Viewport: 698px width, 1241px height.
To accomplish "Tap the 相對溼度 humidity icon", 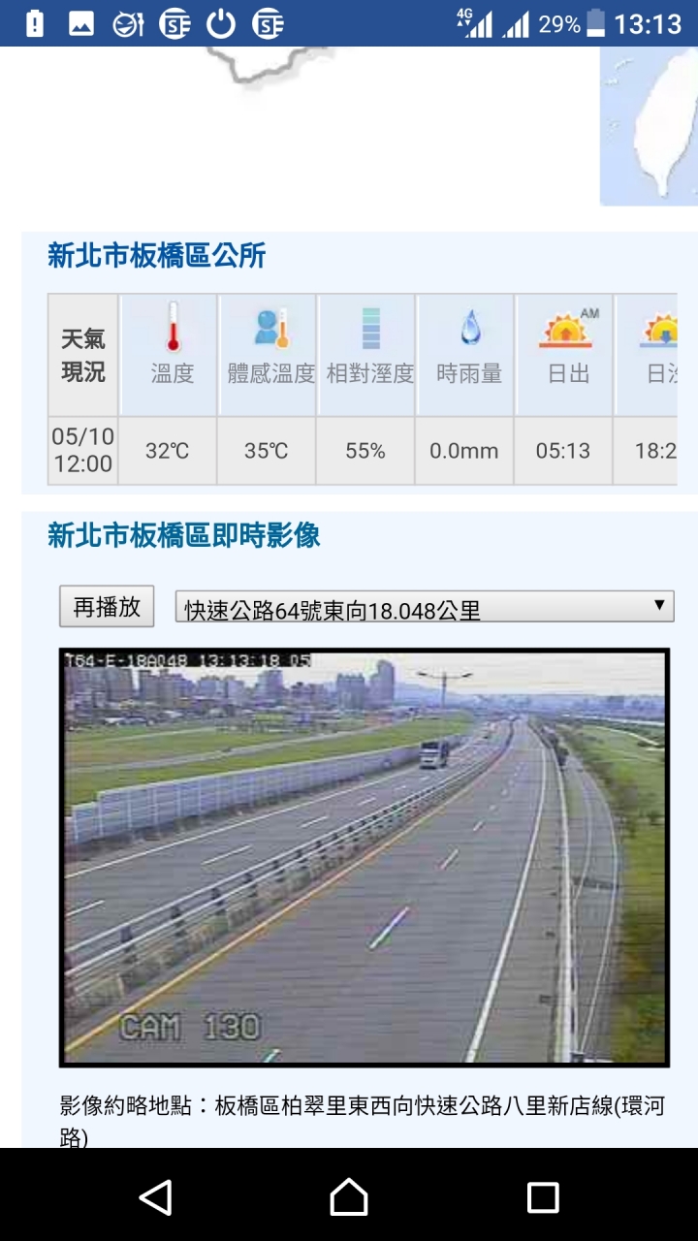I will pyautogui.click(x=370, y=328).
